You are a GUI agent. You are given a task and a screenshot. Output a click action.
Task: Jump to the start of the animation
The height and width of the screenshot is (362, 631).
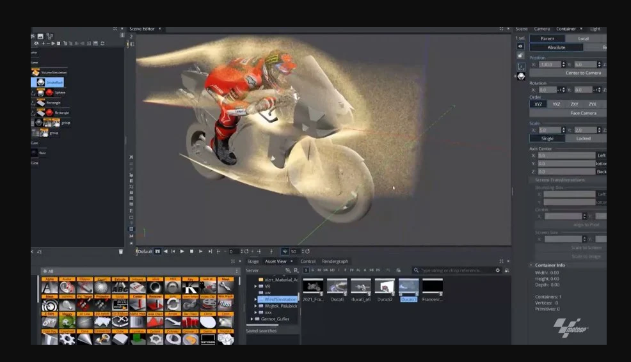173,251
